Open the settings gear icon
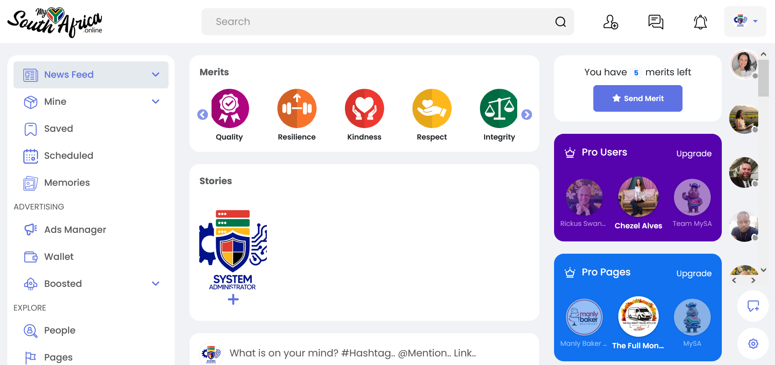This screenshot has height=365, width=775. point(753,344)
